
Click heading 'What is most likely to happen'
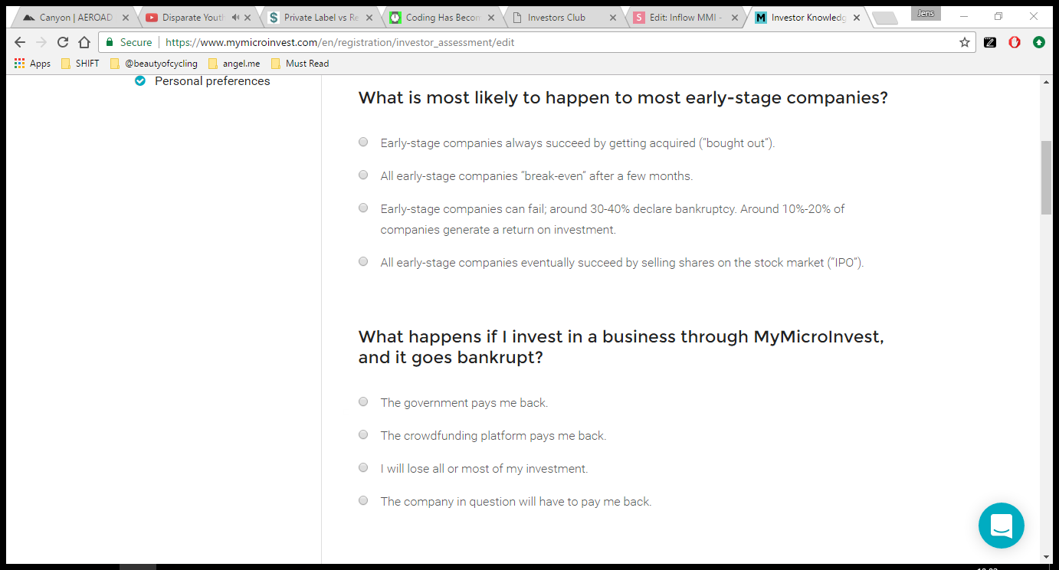click(x=623, y=98)
